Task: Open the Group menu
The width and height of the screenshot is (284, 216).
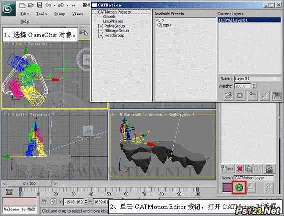Action: [60, 14]
